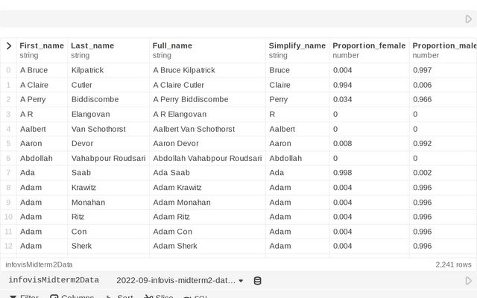The height and width of the screenshot is (298, 477).
Task: Expand the table columns chevron arrow
Action: [x=8, y=45]
